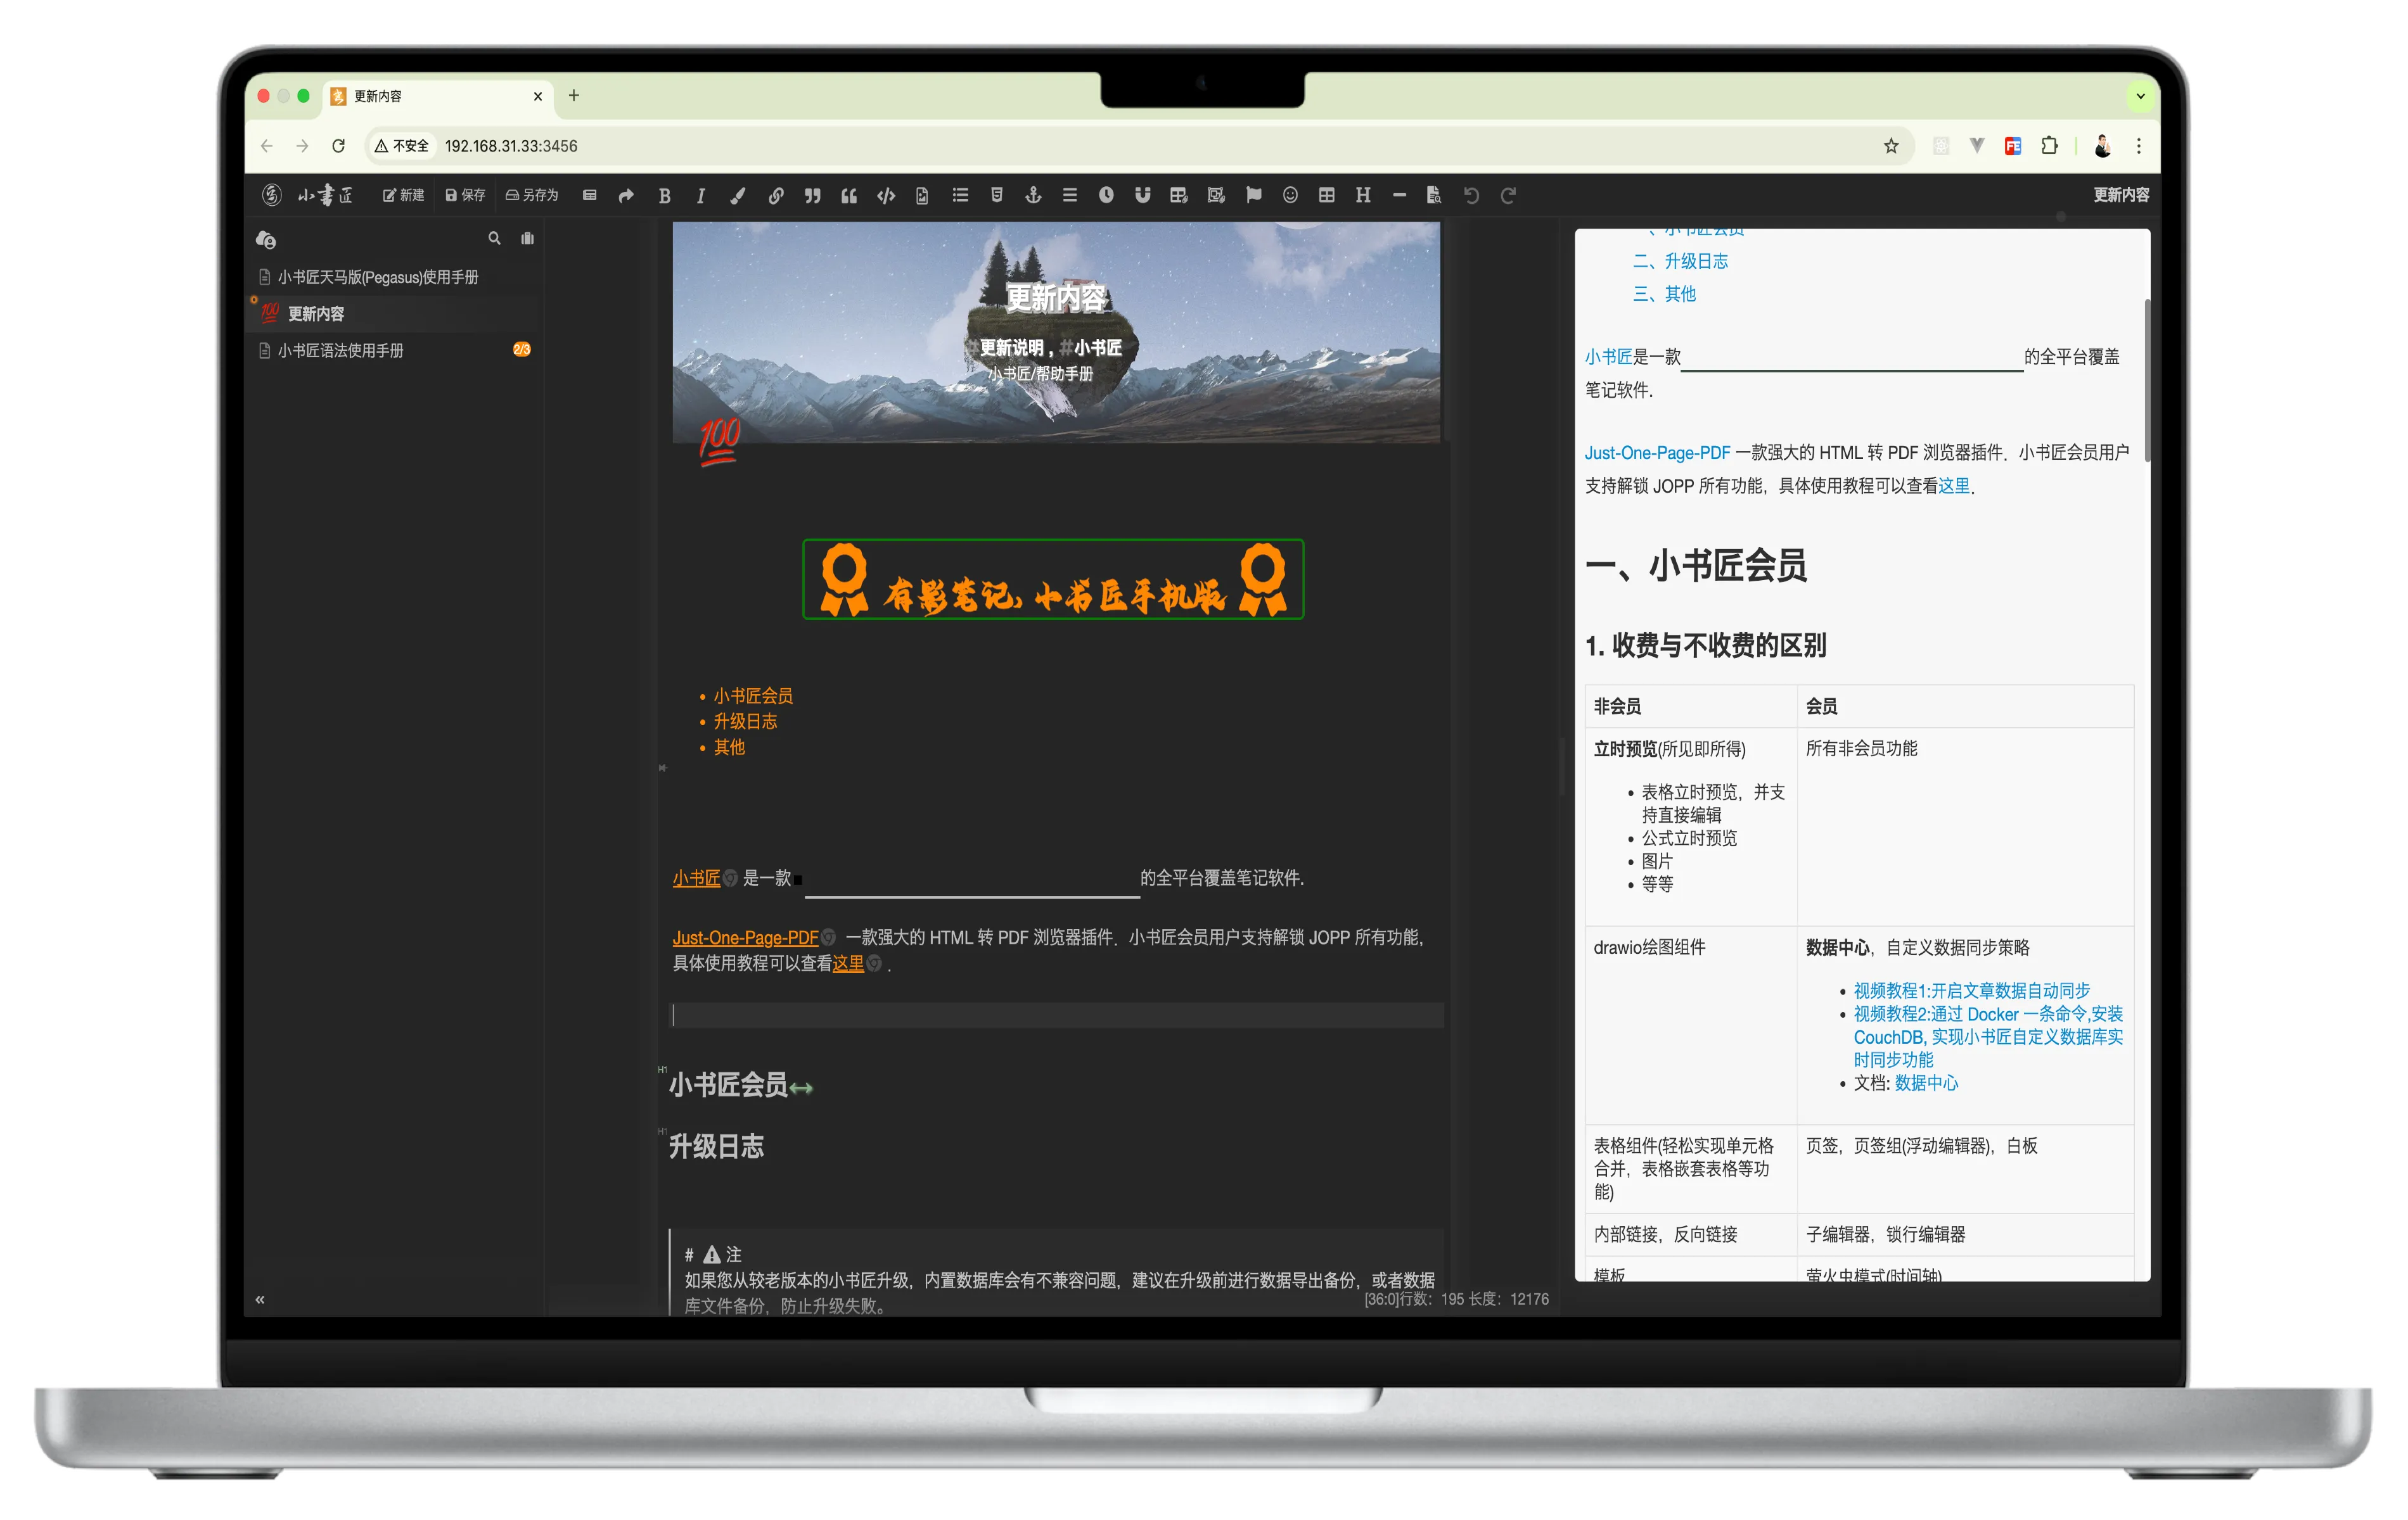Click the share arrow toolbar icon
This screenshot has width=2408, height=1520.
click(x=626, y=196)
